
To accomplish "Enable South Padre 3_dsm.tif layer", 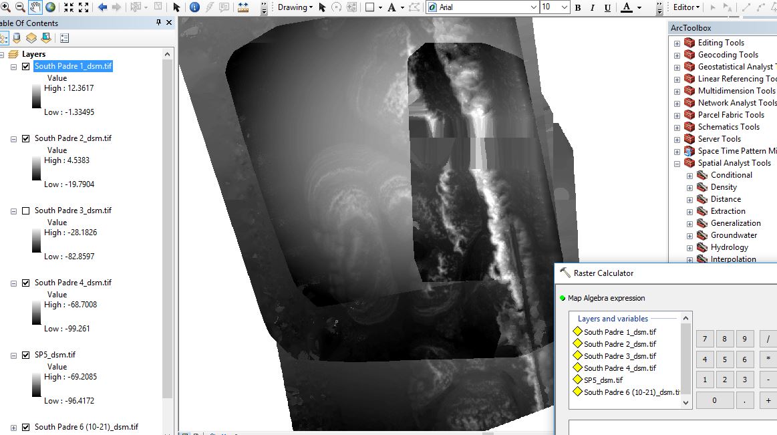I will click(x=26, y=210).
